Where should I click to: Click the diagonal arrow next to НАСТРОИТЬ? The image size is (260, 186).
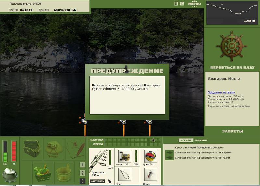110,181
